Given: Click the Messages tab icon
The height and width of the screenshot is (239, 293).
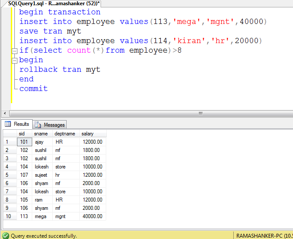Looking at the screenshot, I should [38, 125].
